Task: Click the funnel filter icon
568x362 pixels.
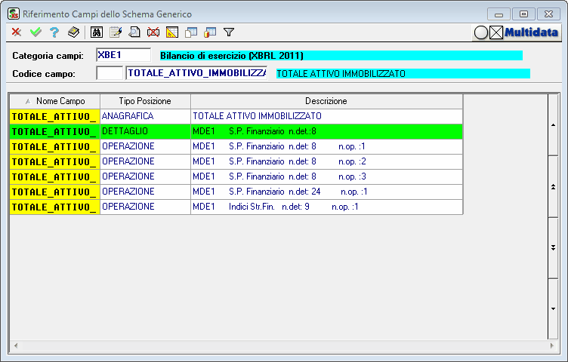Action: pos(229,32)
